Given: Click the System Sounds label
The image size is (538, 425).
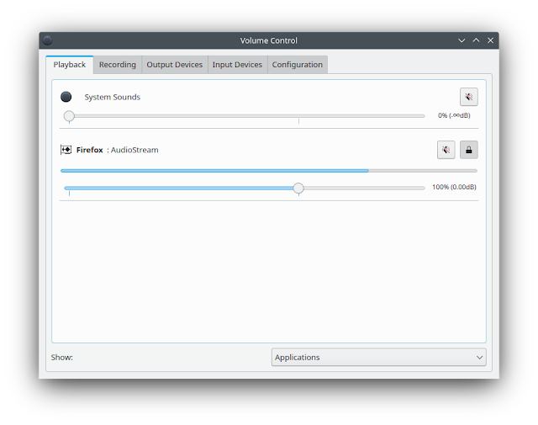Looking at the screenshot, I should [113, 98].
